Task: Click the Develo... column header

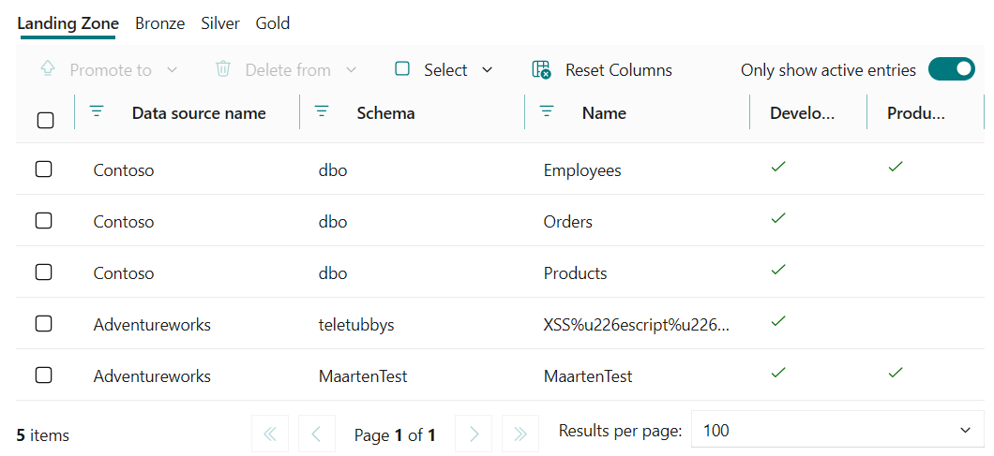Action: tap(803, 112)
